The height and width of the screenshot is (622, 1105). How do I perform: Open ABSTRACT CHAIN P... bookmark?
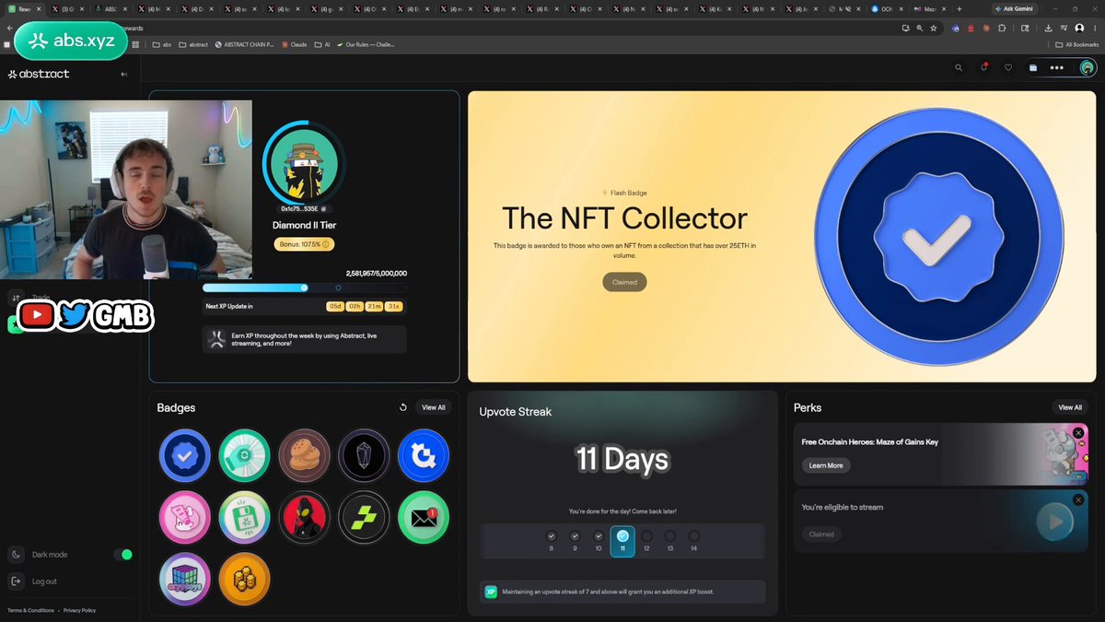coord(245,44)
